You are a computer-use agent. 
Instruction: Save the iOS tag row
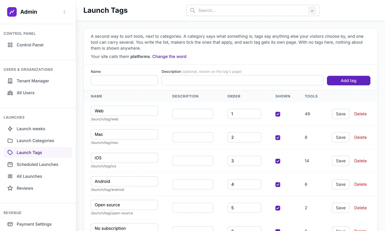coord(341,161)
